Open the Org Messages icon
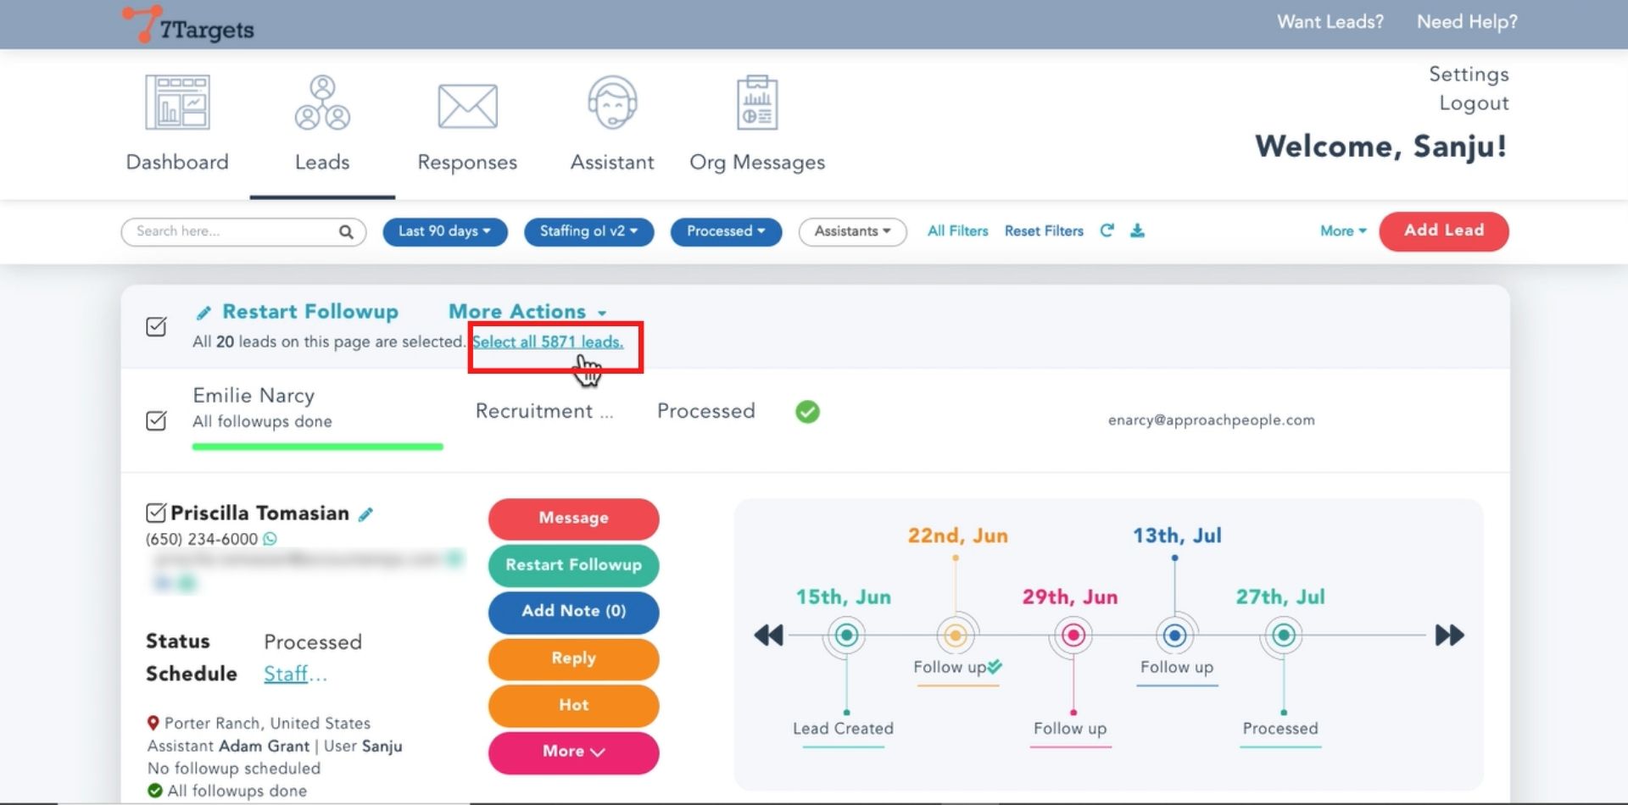1628x805 pixels. click(757, 103)
